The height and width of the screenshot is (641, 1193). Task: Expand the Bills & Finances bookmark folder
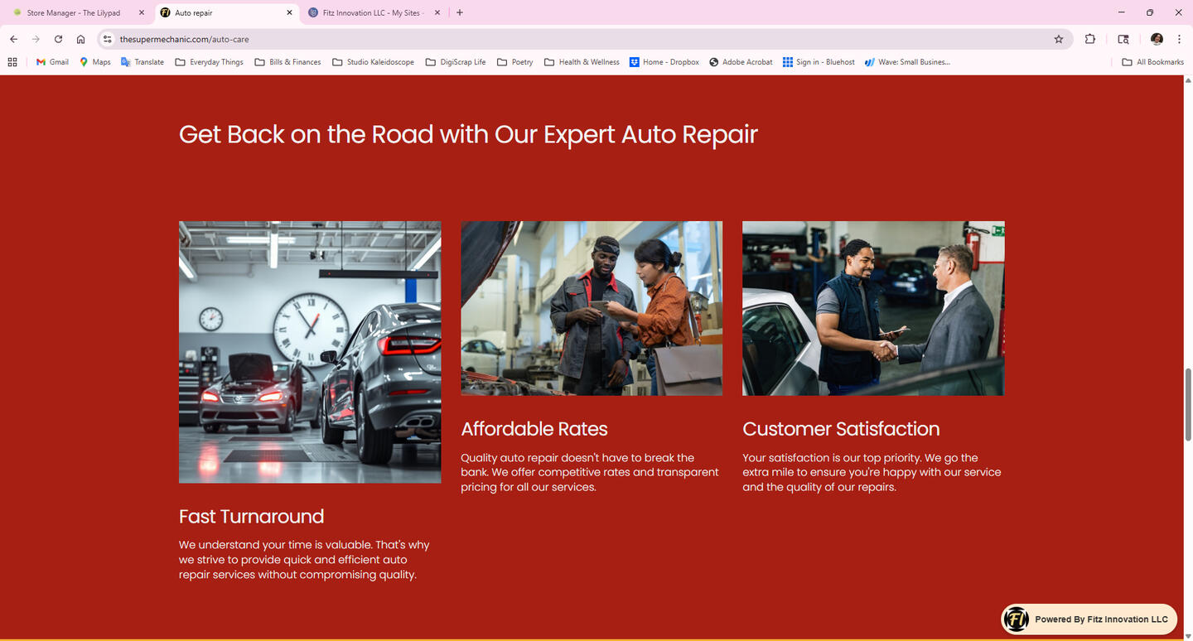[x=287, y=62]
